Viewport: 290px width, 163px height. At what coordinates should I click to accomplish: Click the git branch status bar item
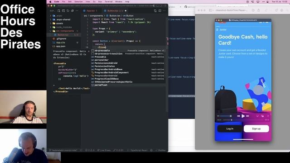(63, 150)
